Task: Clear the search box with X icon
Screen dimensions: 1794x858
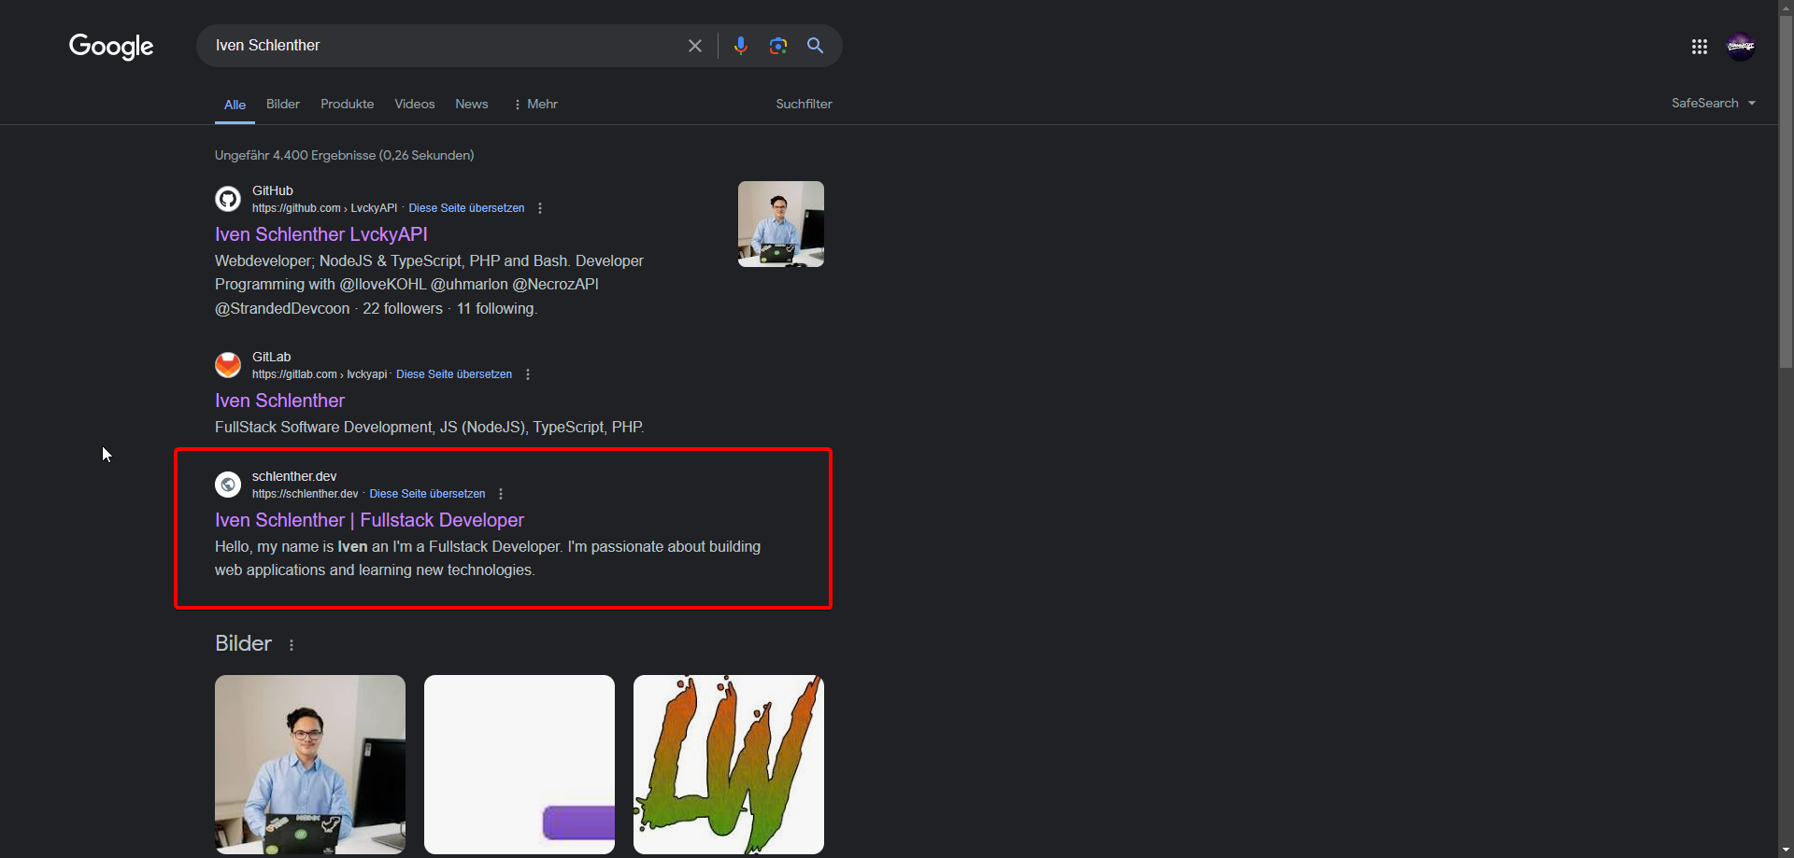Action: click(x=695, y=46)
